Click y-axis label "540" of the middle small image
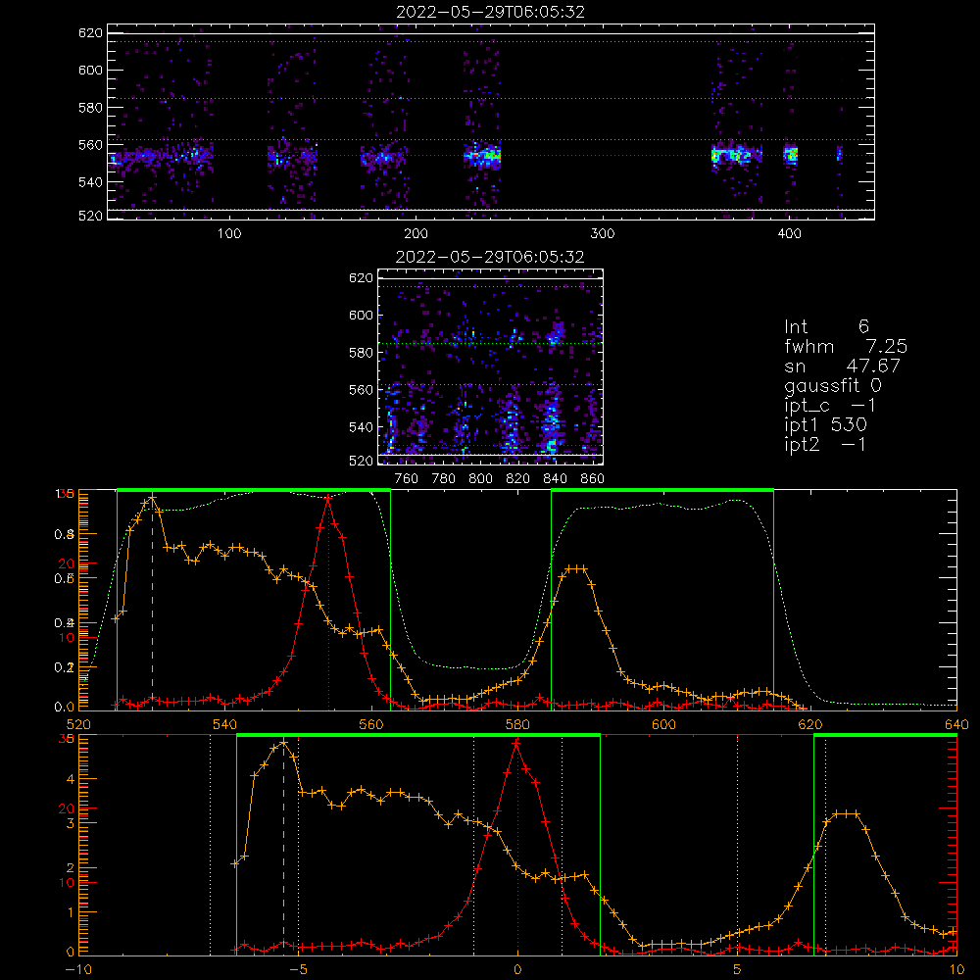 tap(361, 427)
